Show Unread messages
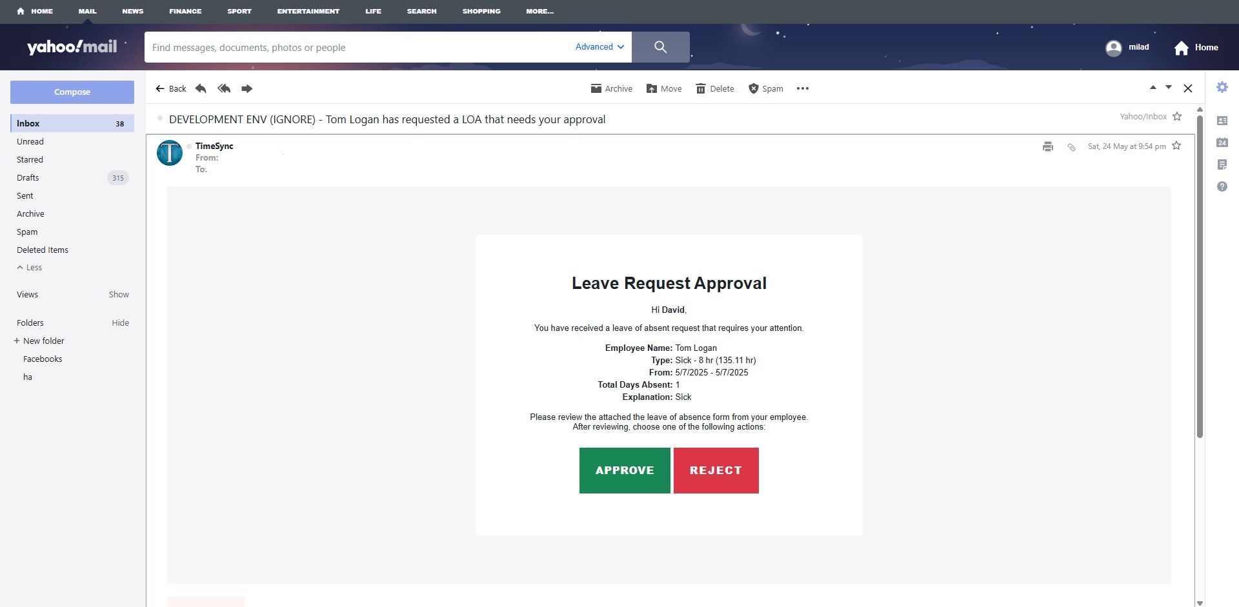 coord(30,141)
